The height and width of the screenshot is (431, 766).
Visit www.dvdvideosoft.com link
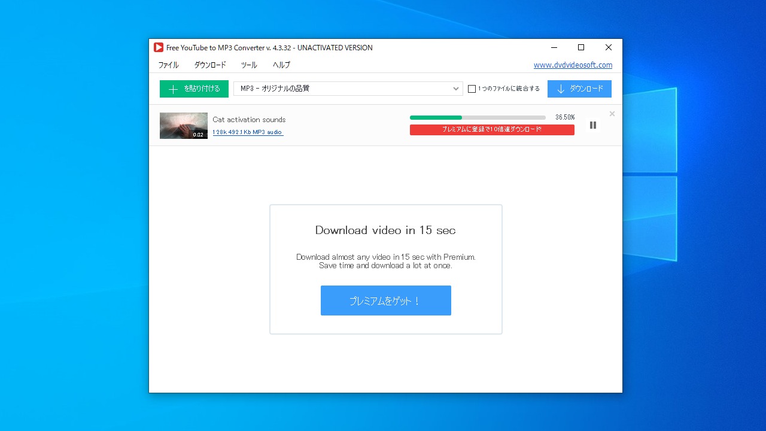[573, 65]
